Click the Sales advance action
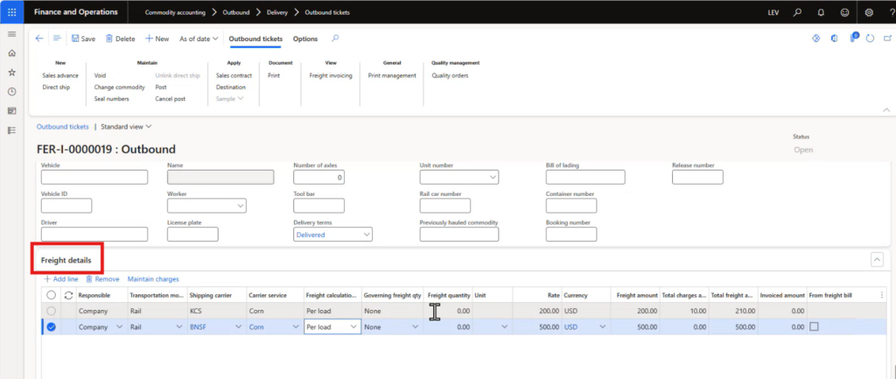 (x=60, y=75)
